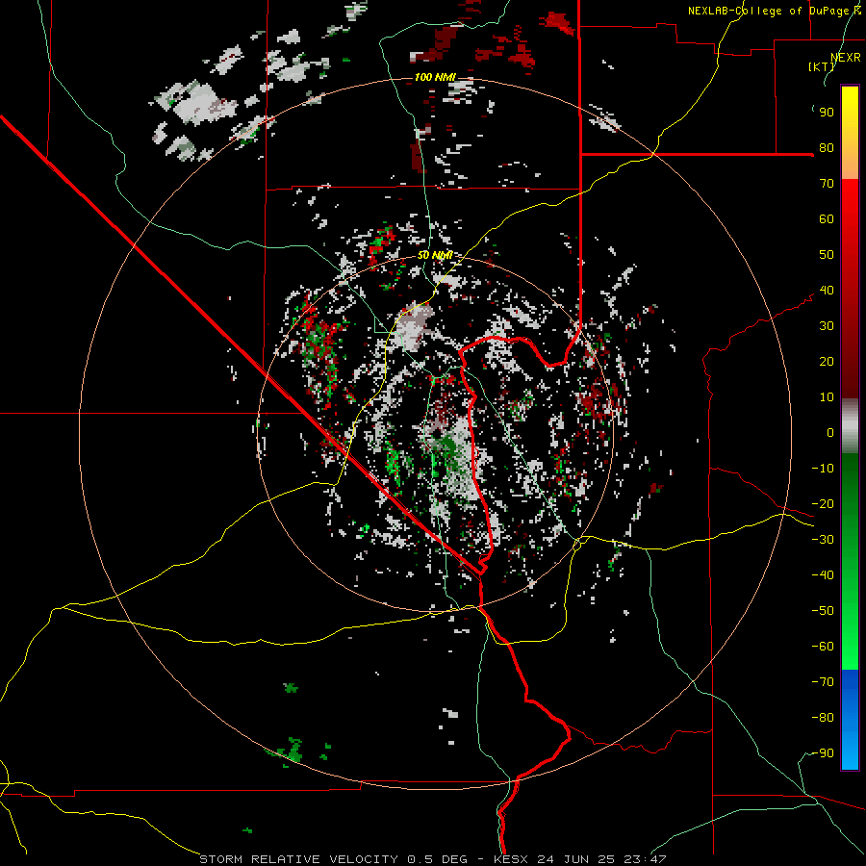The width and height of the screenshot is (866, 866).
Task: Select the -90 value on the velocity scale
Action: coord(823,753)
